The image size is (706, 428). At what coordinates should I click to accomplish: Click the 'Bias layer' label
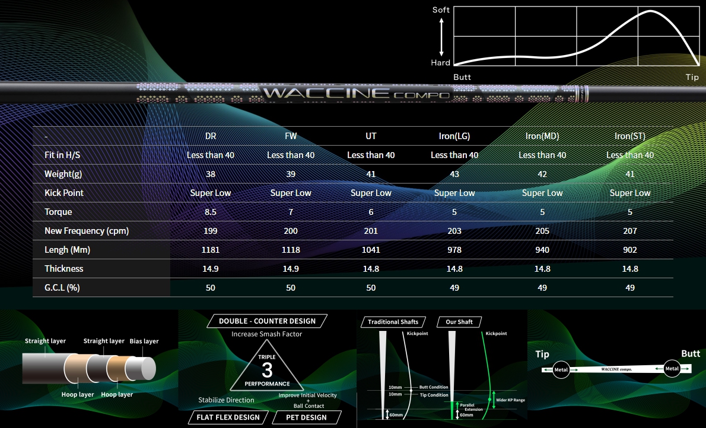(144, 342)
